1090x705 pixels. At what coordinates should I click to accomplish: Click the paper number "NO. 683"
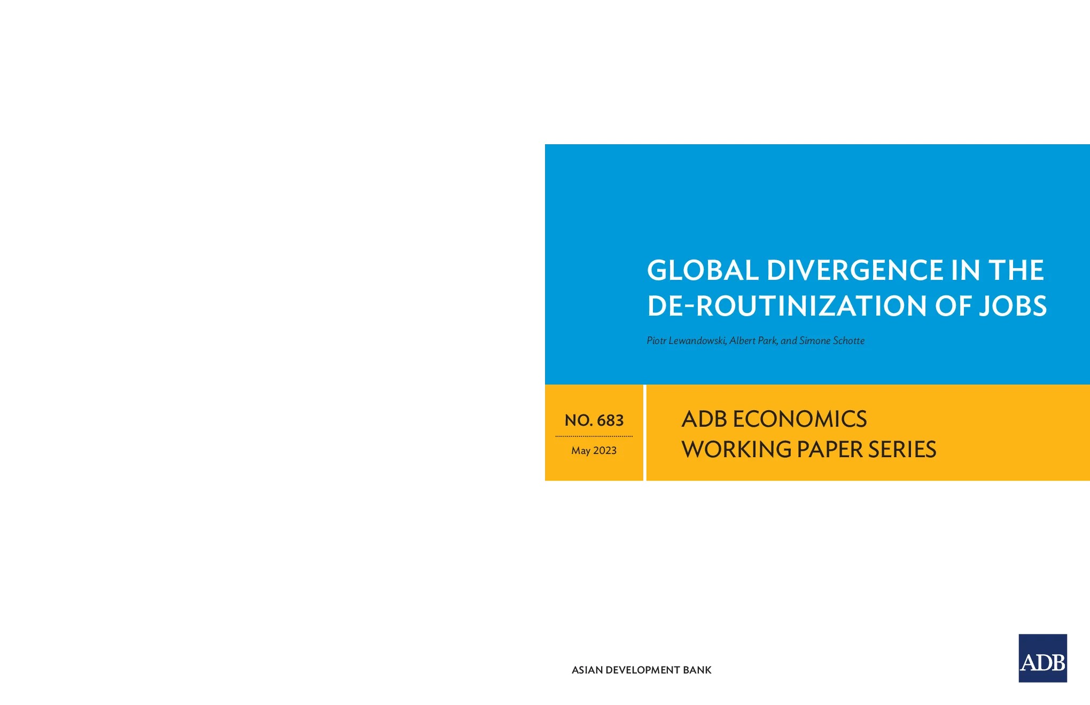(594, 420)
